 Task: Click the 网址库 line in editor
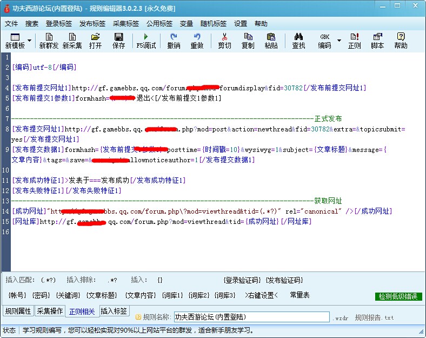pyautogui.click(x=162, y=222)
